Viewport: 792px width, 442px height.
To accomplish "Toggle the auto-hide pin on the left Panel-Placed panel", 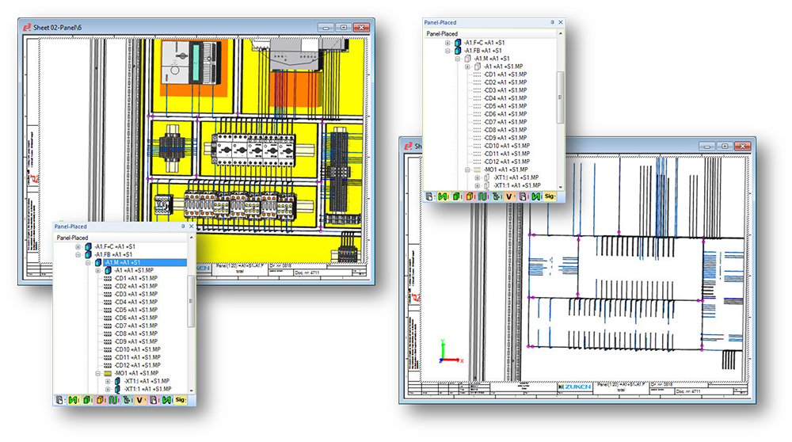I will 182,226.
